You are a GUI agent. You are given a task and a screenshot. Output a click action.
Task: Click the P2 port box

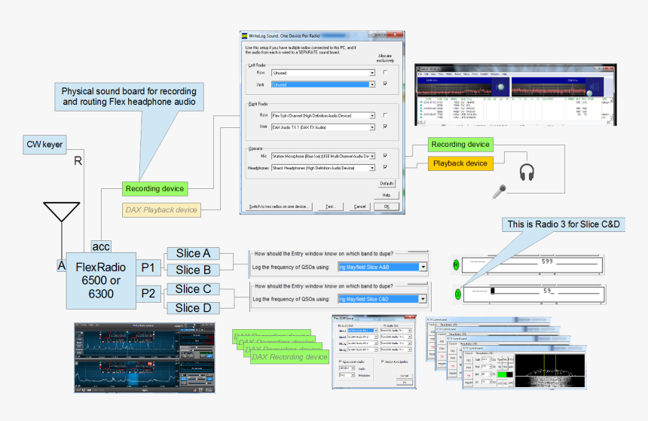(148, 294)
